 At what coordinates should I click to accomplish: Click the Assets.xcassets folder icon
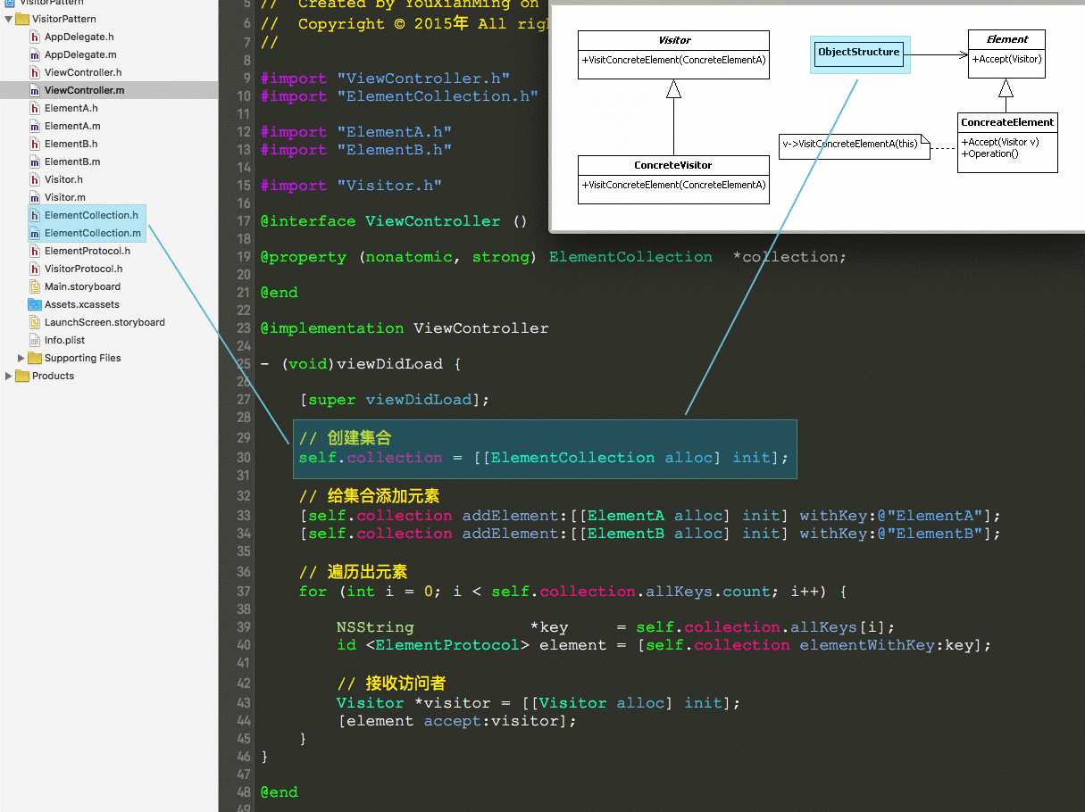[x=35, y=304]
